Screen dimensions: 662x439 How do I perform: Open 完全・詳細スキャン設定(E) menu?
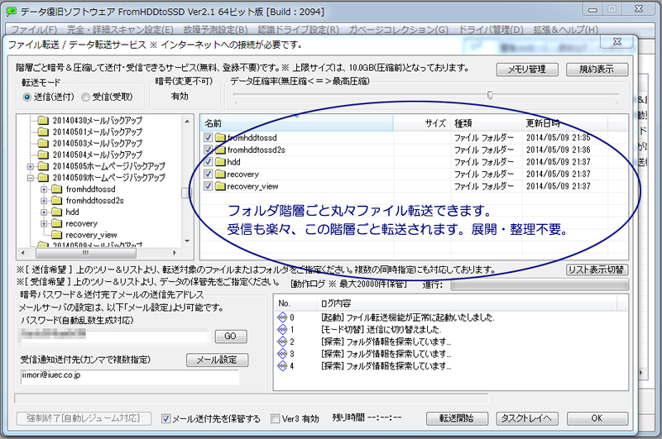pos(120,30)
